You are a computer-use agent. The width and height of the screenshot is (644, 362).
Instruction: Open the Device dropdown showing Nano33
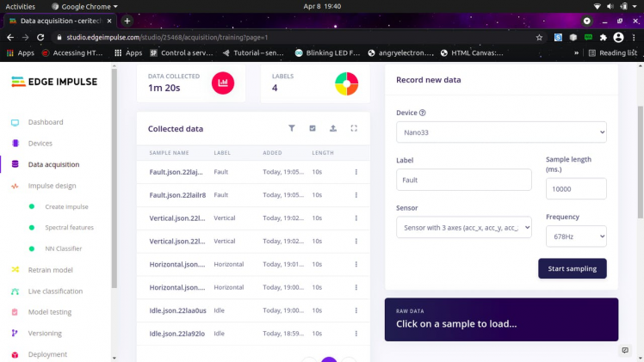click(x=501, y=132)
